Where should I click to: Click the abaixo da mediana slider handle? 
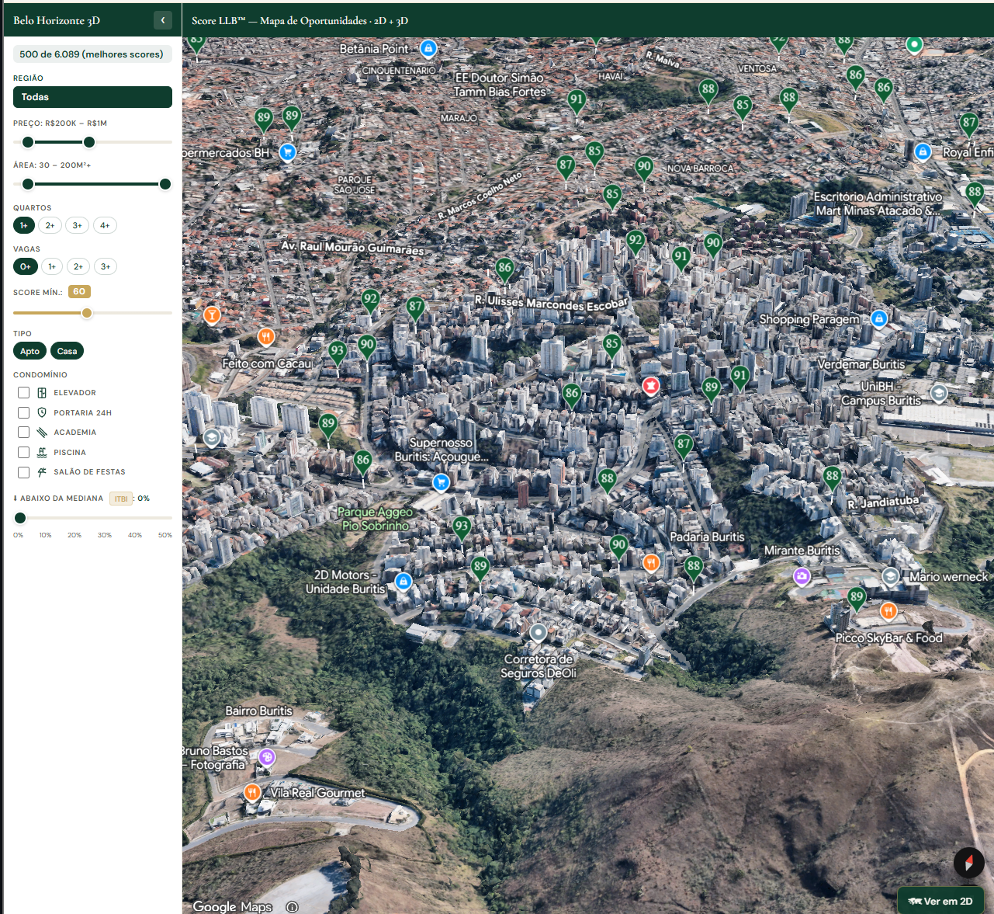20,518
